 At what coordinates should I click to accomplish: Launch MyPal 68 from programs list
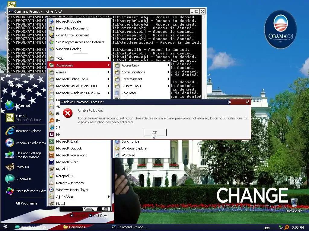79,169
